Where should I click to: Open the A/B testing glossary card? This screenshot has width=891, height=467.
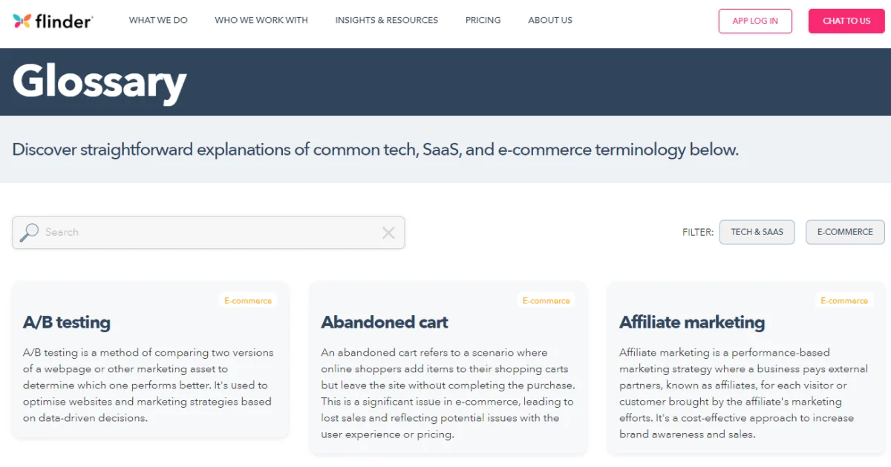150,360
